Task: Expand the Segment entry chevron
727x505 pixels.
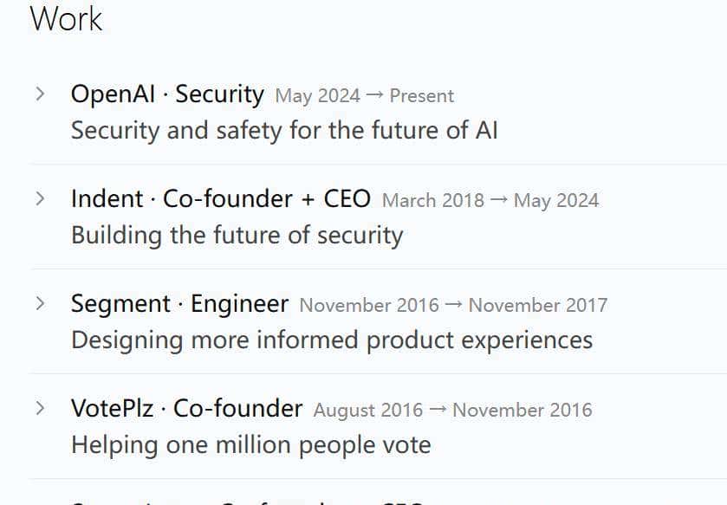Action: point(40,304)
